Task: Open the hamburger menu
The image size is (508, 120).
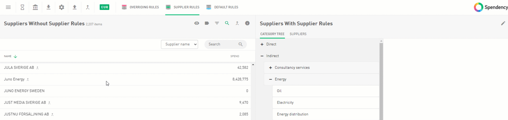Action: pos(8,7)
